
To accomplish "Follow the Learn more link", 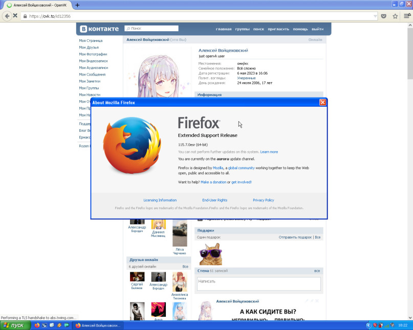I will [x=269, y=152].
